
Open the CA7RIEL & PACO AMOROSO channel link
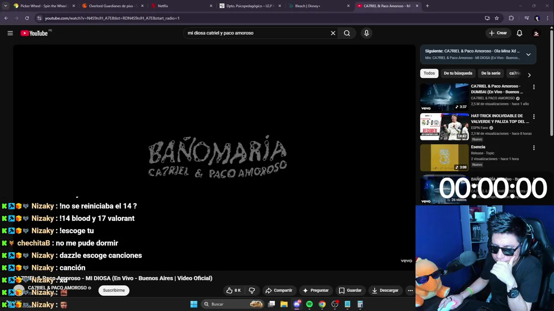point(57,288)
